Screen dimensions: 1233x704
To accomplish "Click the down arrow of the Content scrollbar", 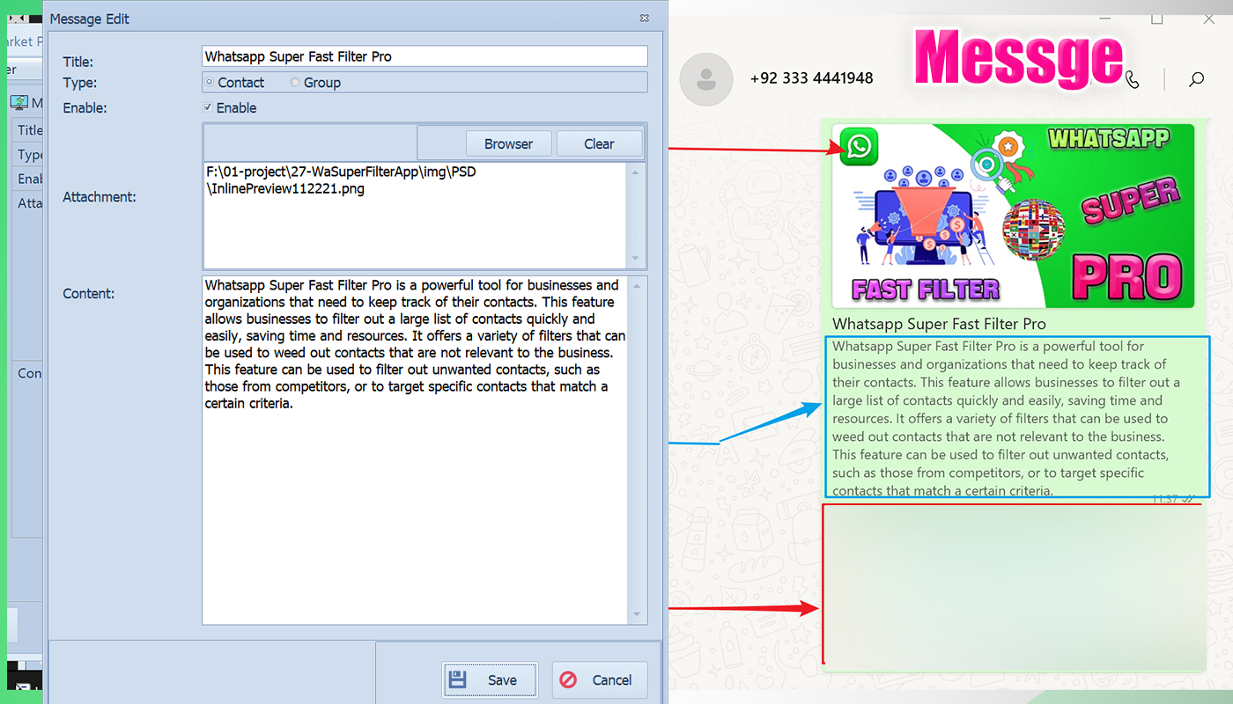I will [x=638, y=615].
